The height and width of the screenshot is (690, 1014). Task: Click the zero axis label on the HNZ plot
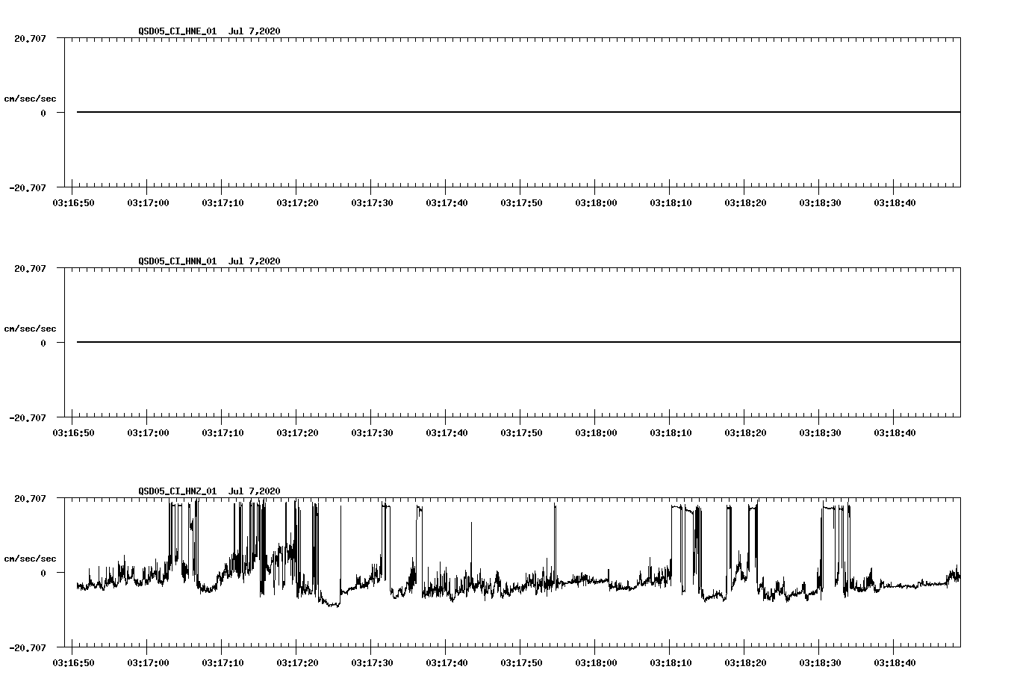[x=43, y=573]
